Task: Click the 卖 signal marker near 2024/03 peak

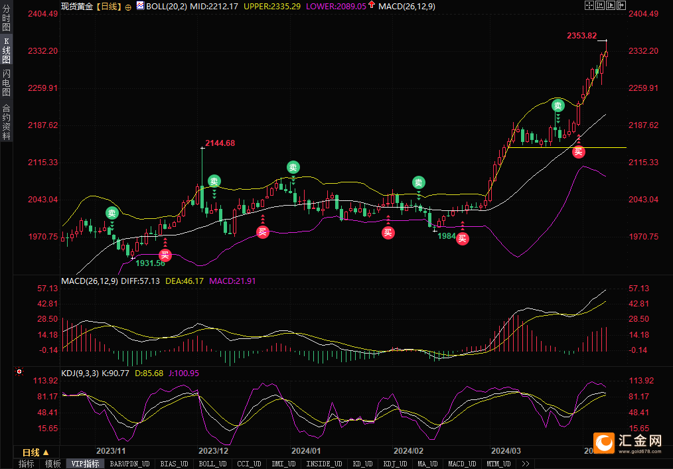Action: (x=558, y=105)
